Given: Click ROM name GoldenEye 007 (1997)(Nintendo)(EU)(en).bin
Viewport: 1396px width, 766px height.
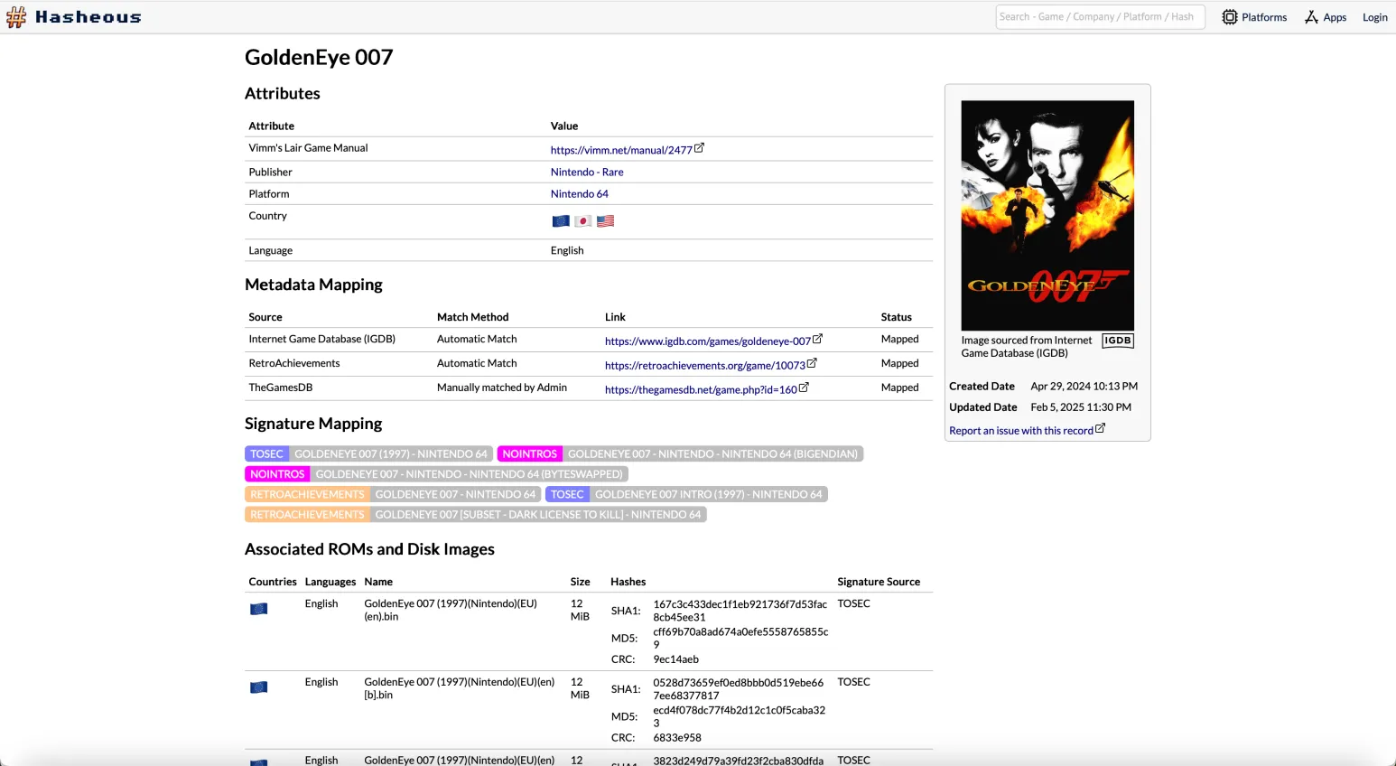Looking at the screenshot, I should pyautogui.click(x=451, y=610).
